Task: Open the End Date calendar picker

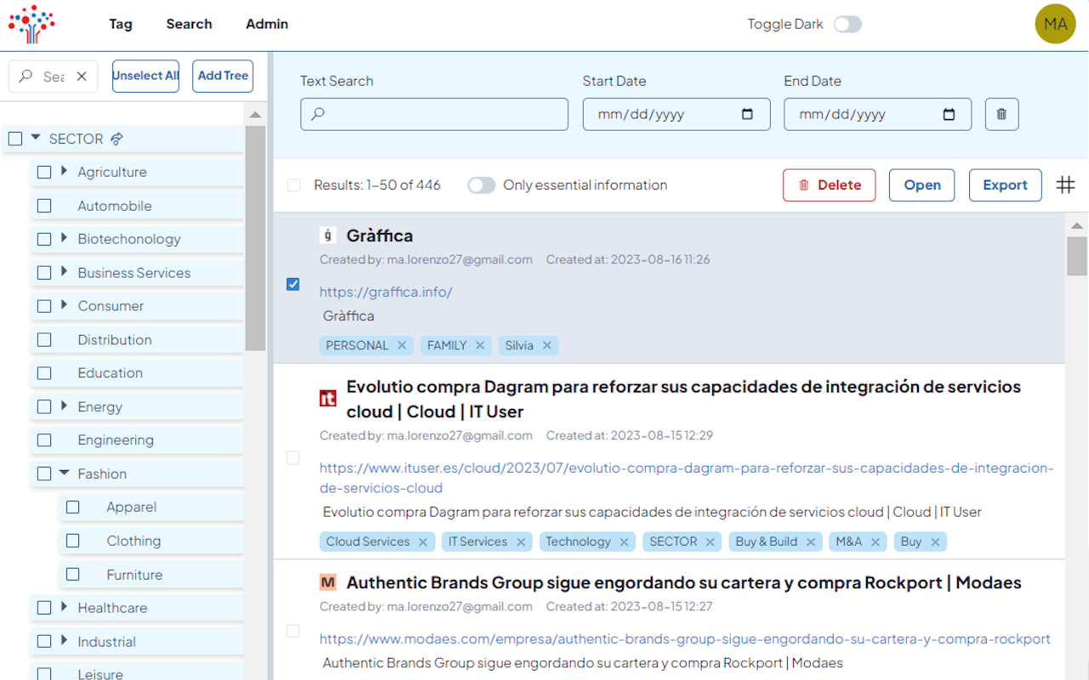Action: coord(949,115)
